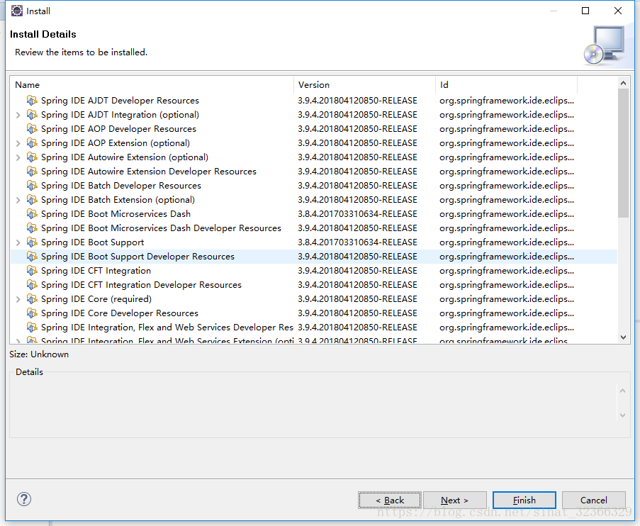Select Spring IDE CFT Integration Developer Resources name
Image resolution: width=640 pixels, height=526 pixels.
click(141, 285)
